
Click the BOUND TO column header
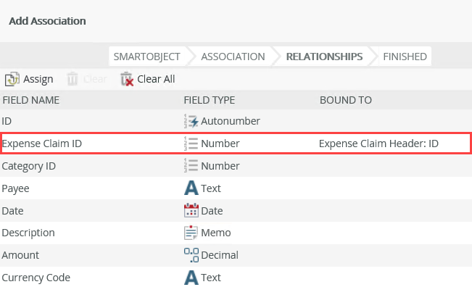346,100
